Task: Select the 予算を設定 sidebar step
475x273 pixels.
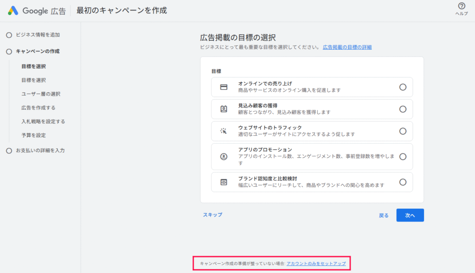Action: [35, 135]
